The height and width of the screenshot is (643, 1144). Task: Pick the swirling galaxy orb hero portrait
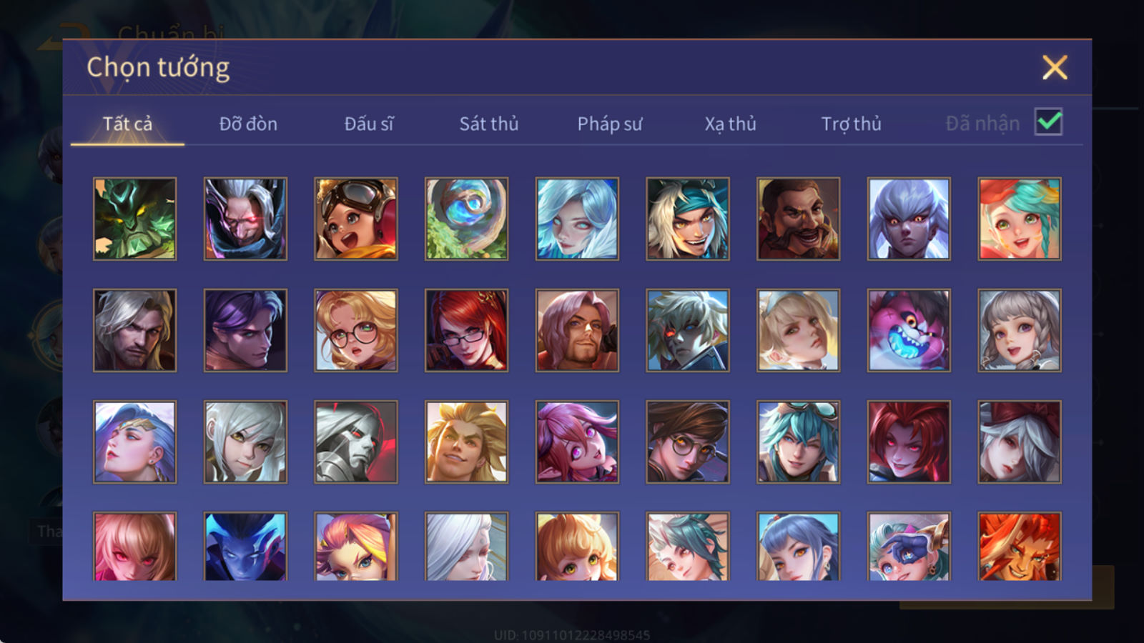[466, 219]
